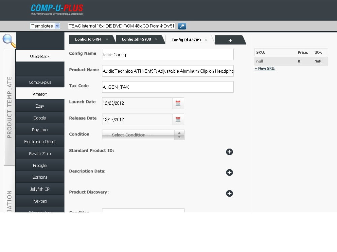The height and width of the screenshot is (252, 337).
Task: Select the Bizrate Zero sidebar channel
Action: pyautogui.click(x=40, y=154)
